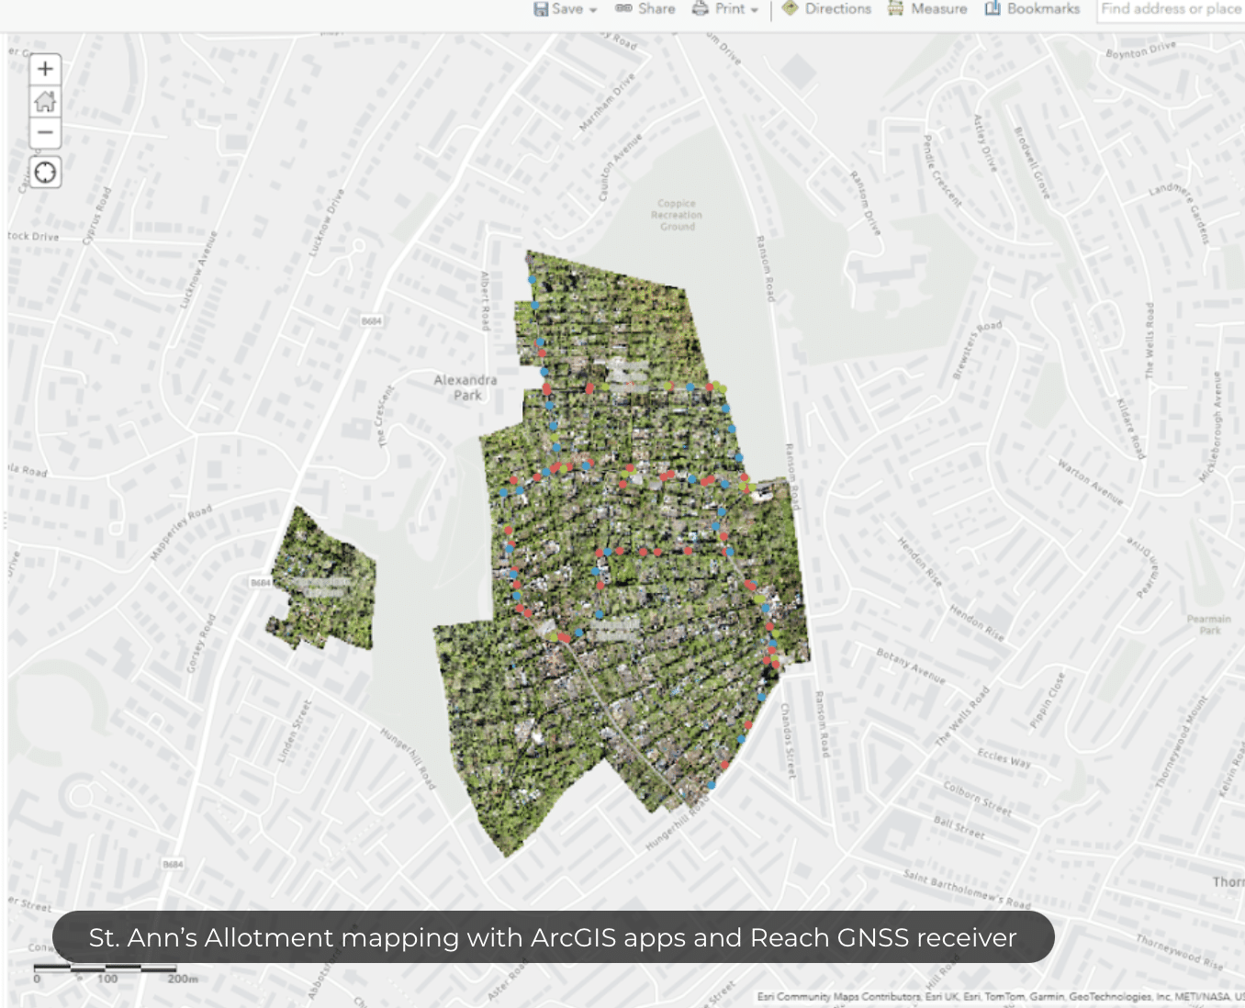Expand the Print dropdown arrow
Image resolution: width=1245 pixels, height=1008 pixels.
coord(755,9)
